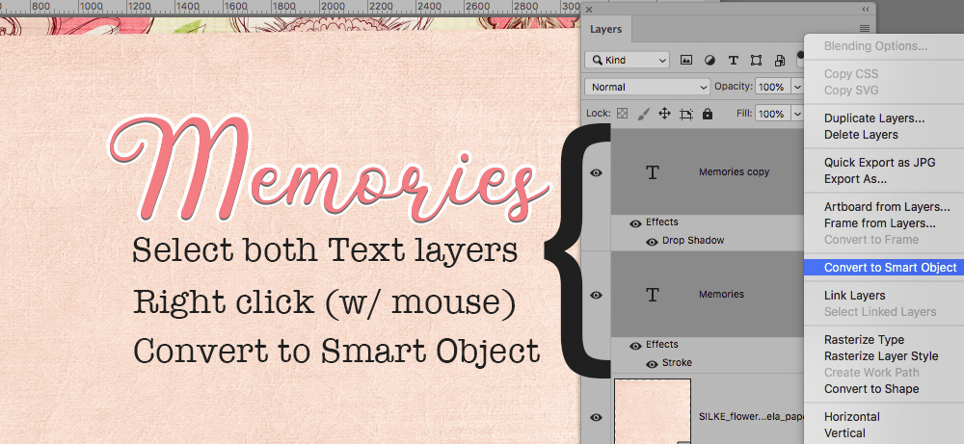Click the grayed Select Linked Layers entry
Viewport: 964px width, 444px height.
[880, 312]
